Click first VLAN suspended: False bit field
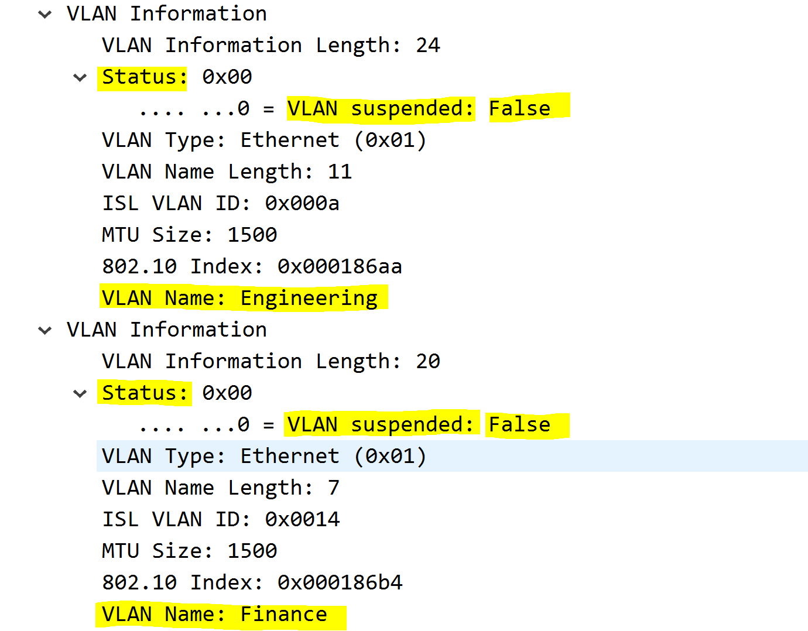The width and height of the screenshot is (808, 631). pyautogui.click(x=345, y=109)
